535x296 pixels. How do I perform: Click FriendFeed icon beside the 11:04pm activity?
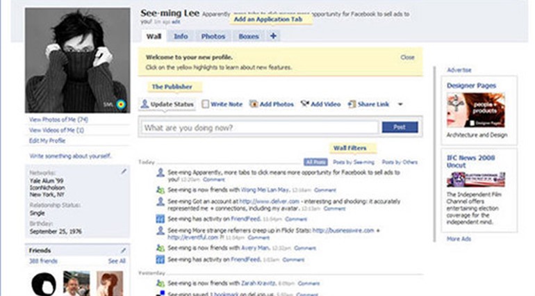click(160, 219)
